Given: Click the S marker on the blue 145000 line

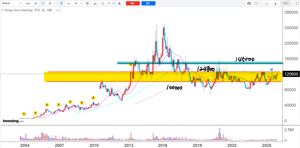Looking at the screenshot, I should point(131,65).
